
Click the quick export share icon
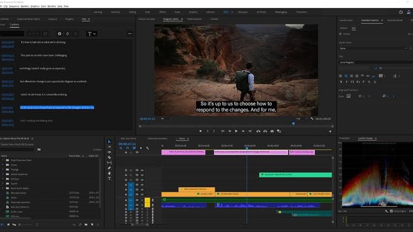tap(401, 12)
